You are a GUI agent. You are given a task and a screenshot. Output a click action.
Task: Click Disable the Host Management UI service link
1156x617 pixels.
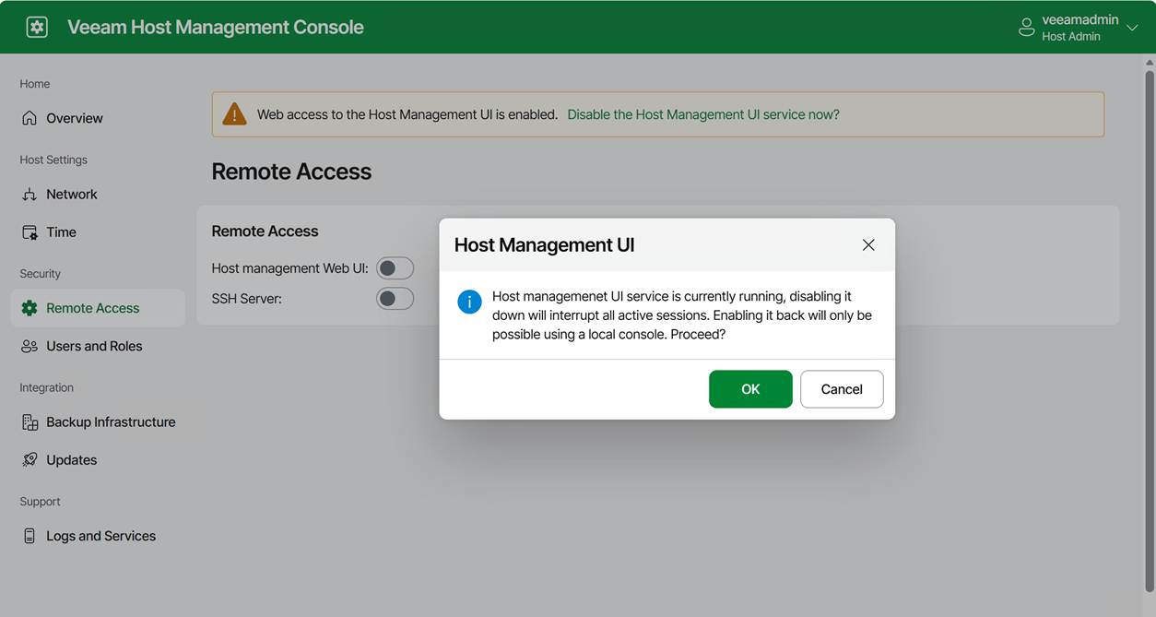pyautogui.click(x=702, y=115)
